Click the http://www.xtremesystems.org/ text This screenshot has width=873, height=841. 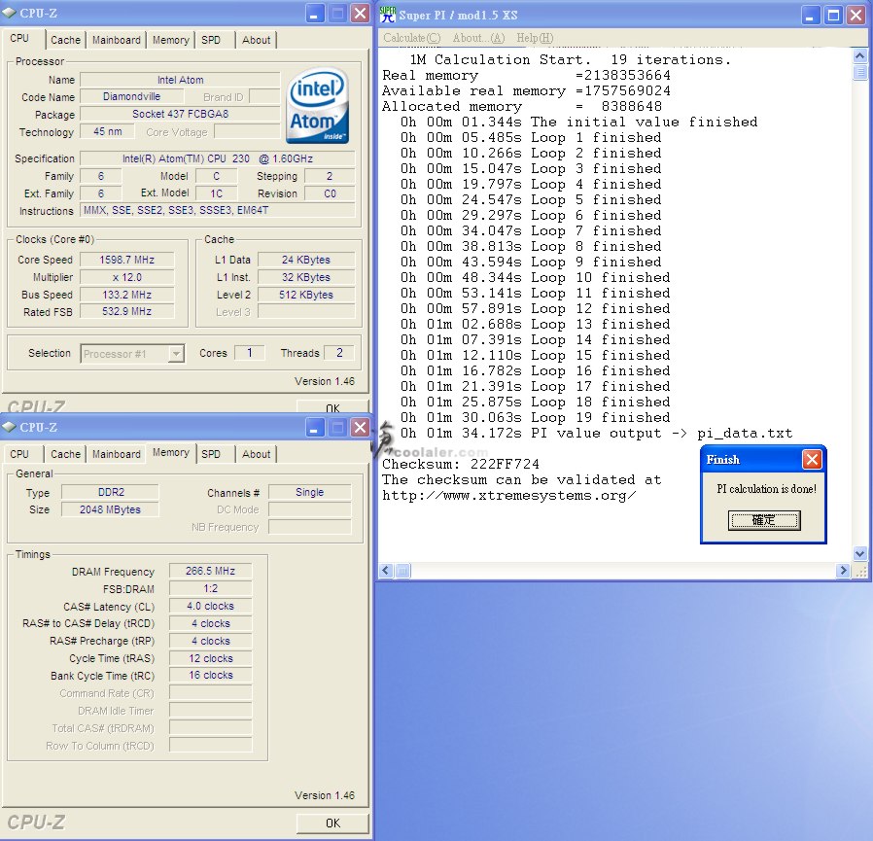coord(508,495)
